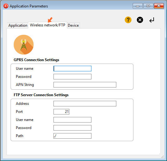Focus the GPRS User name field

pyautogui.click(x=72, y=69)
